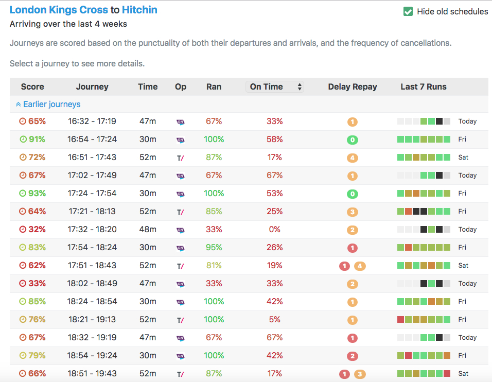Click green 0 delay repay badge for 17:24 journey

(352, 194)
